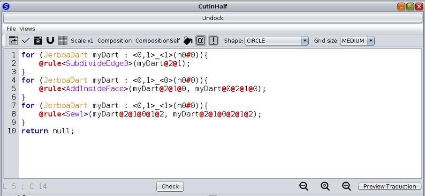Click JerboaDart type on line 4
The height and width of the screenshot is (196, 425).
tap(66, 80)
